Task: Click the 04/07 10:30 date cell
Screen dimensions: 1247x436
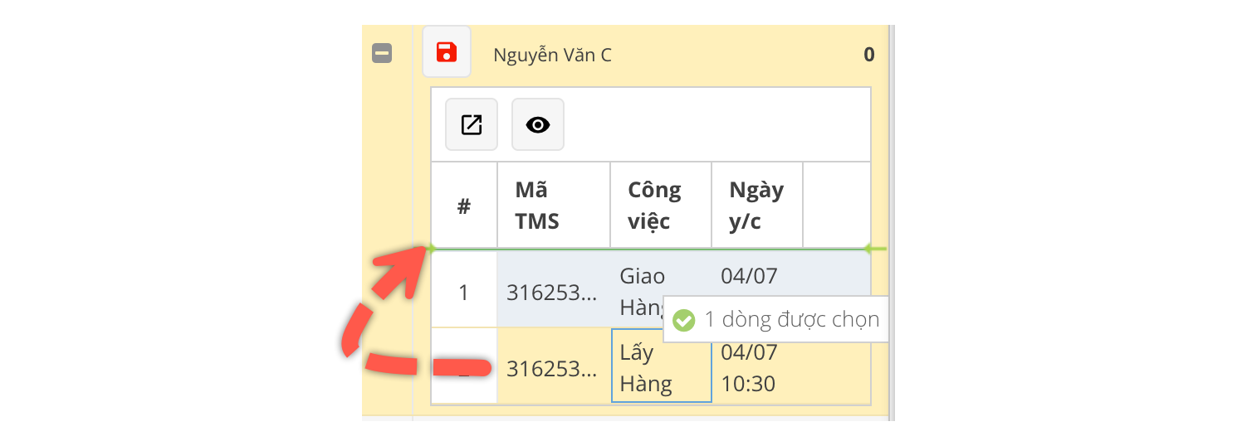Action: coord(749,367)
